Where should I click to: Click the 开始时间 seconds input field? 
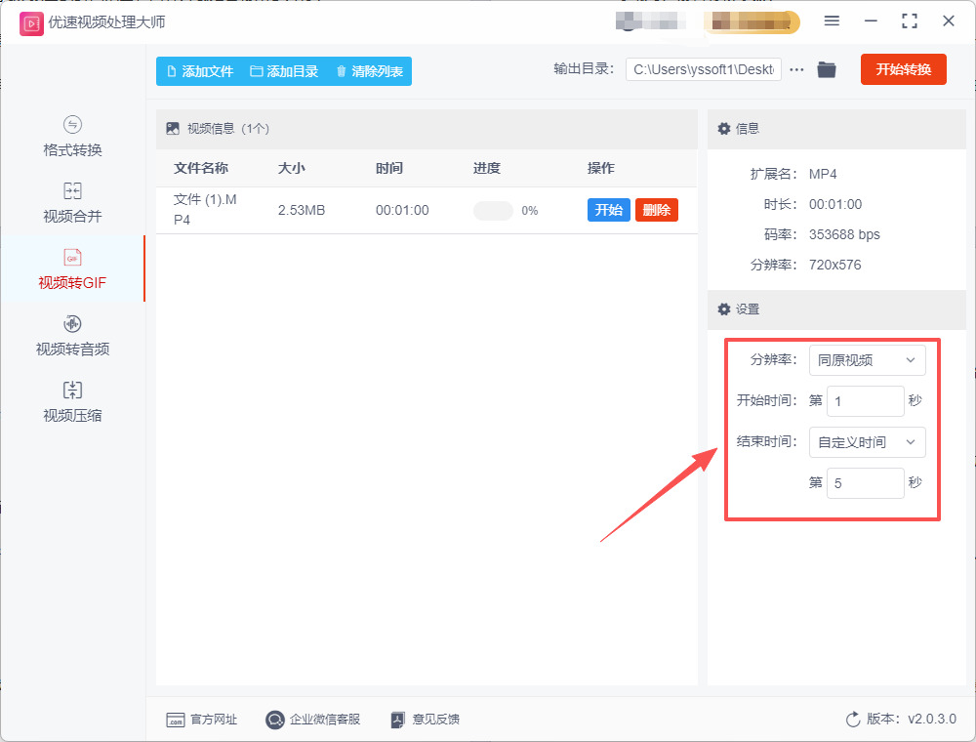(865, 401)
